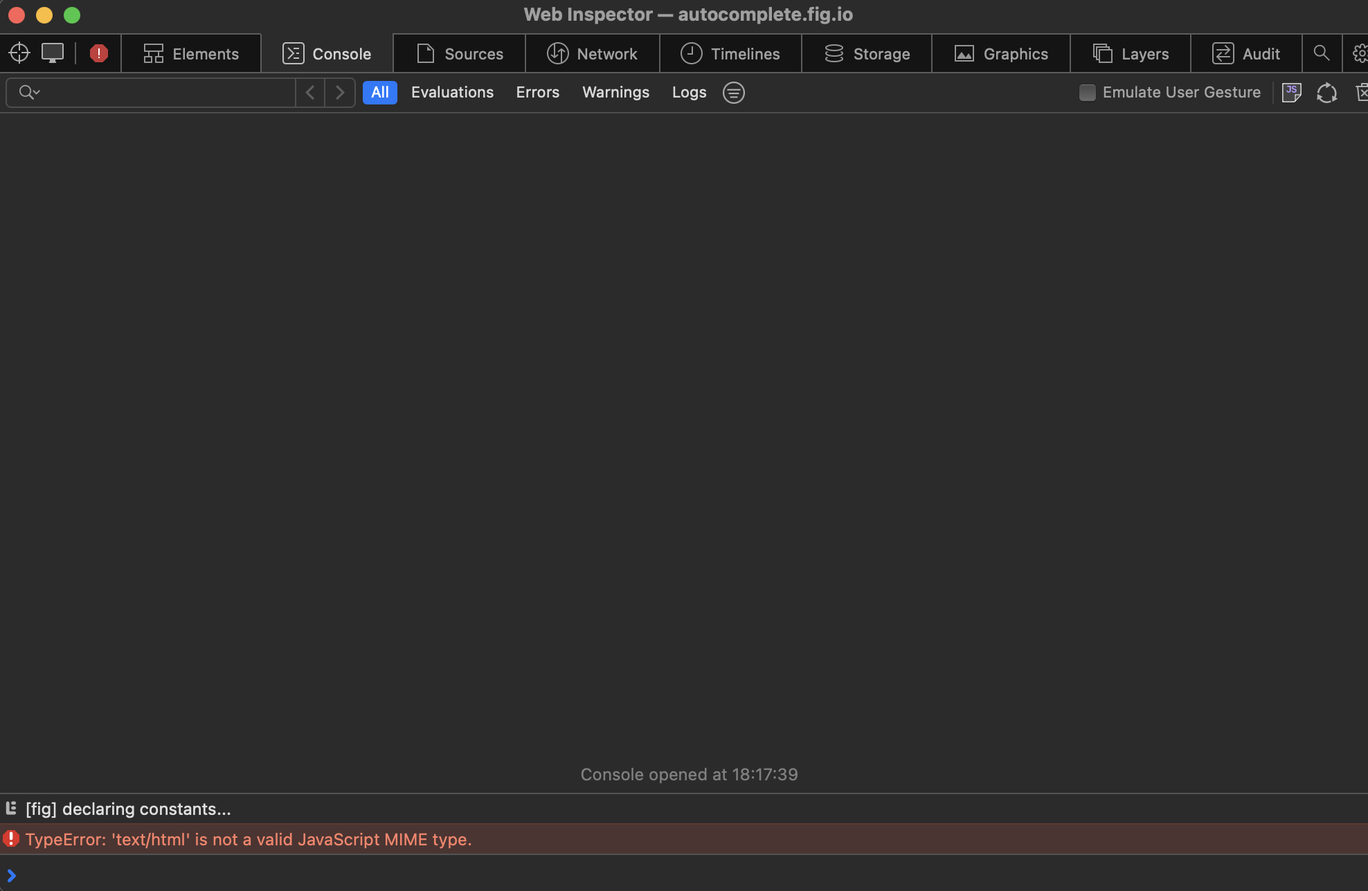This screenshot has width=1368, height=891.
Task: Enable the Emulate User Gesture checkbox
Action: tap(1087, 92)
